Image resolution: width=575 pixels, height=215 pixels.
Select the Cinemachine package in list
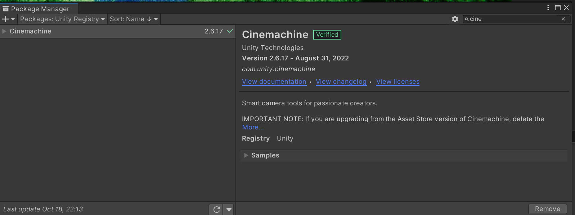click(x=118, y=31)
